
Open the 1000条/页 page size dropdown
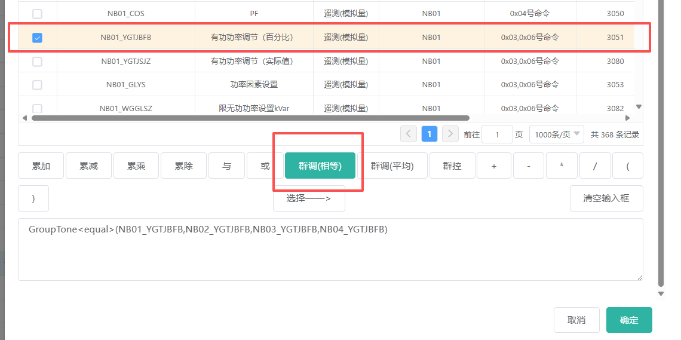[557, 134]
